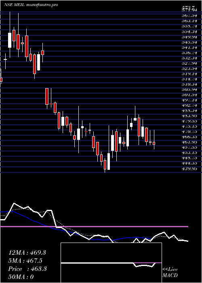
Task: Click the 444.35 price label
Action: [189, 163]
